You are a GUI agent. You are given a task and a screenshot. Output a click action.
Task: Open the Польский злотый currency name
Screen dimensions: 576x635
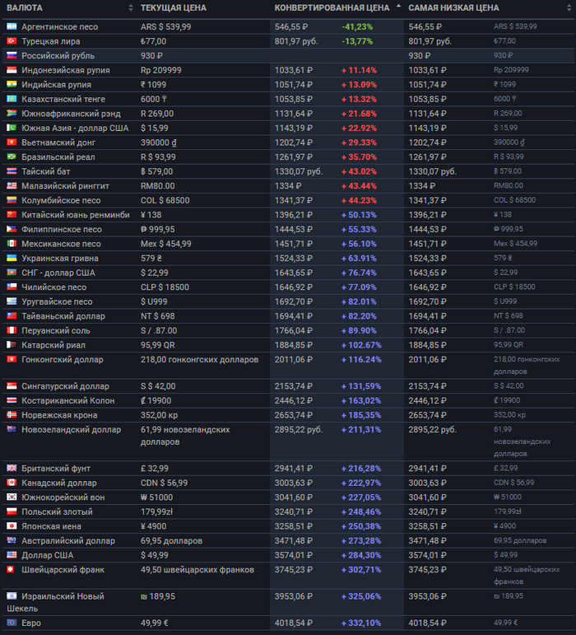click(57, 511)
